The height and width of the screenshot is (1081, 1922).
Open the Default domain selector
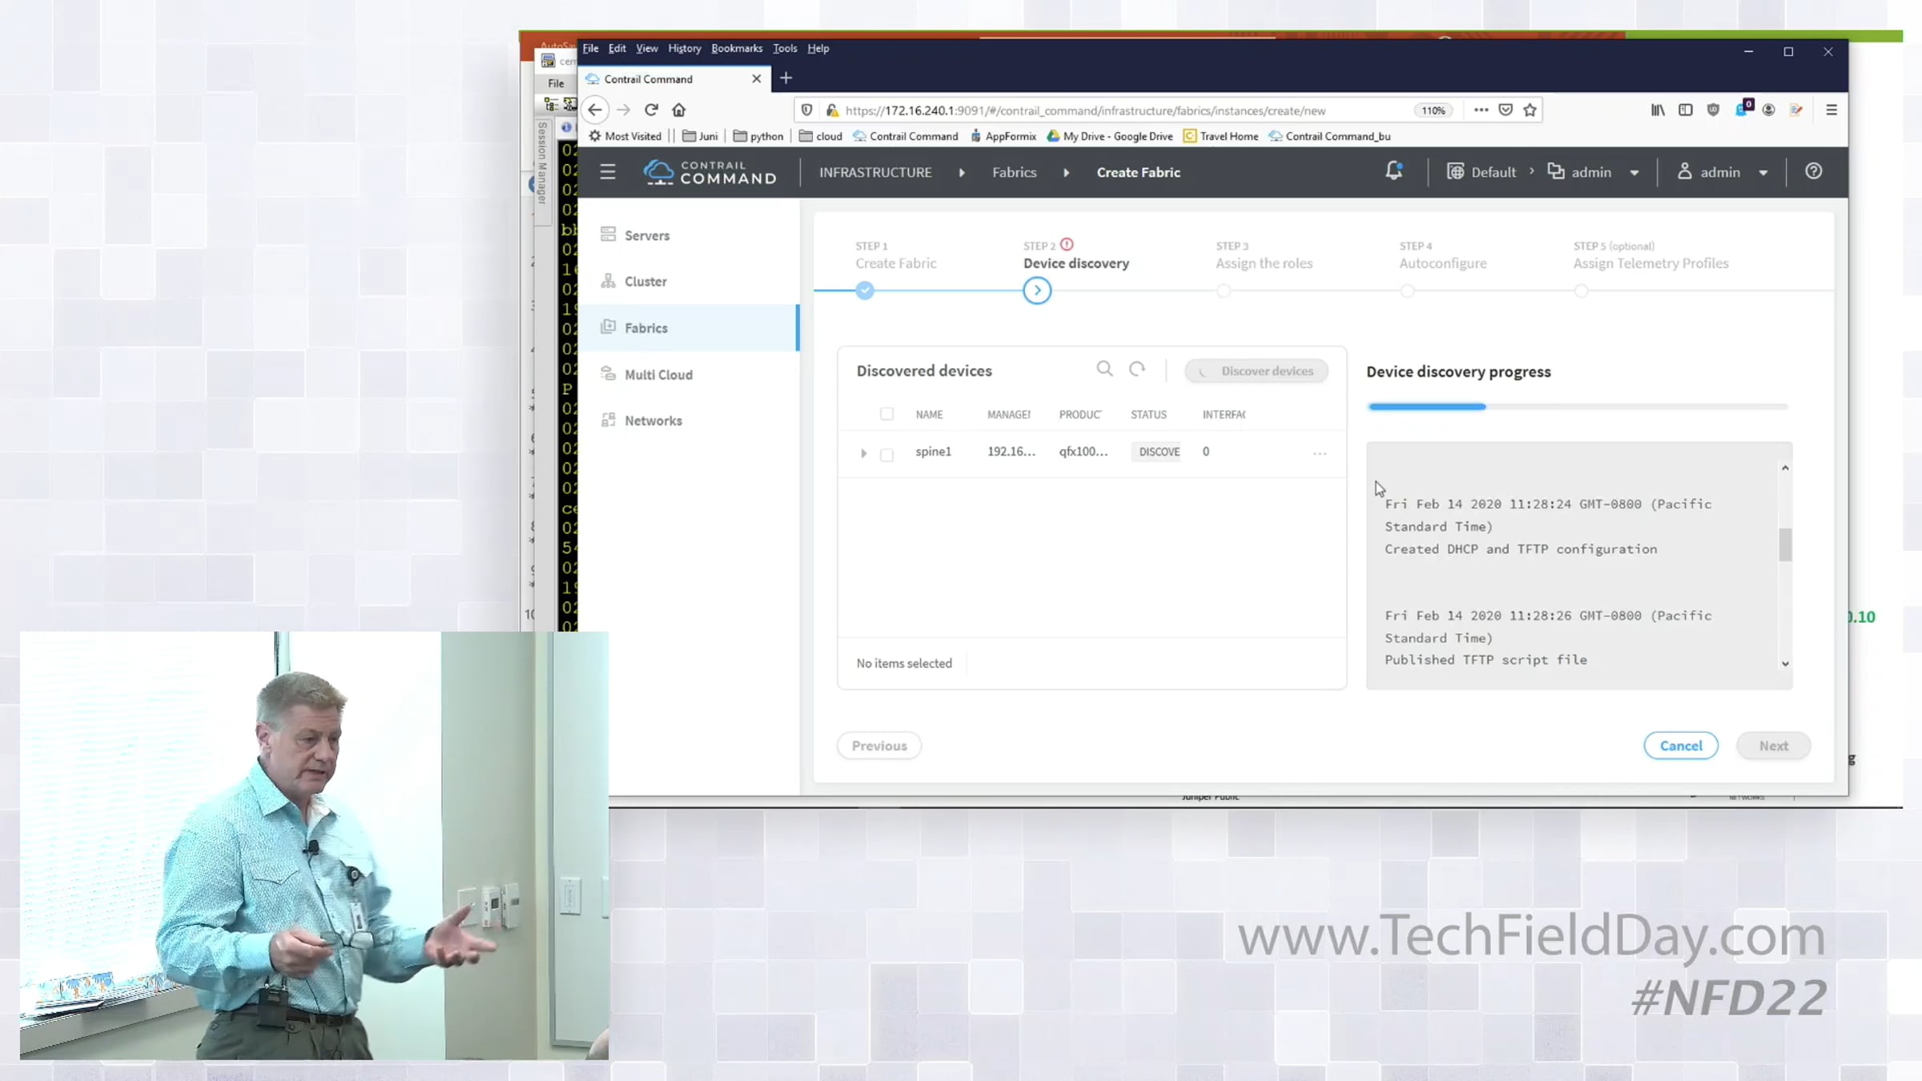[1482, 172]
